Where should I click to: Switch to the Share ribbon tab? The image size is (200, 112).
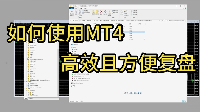pyautogui.click(x=81, y=8)
